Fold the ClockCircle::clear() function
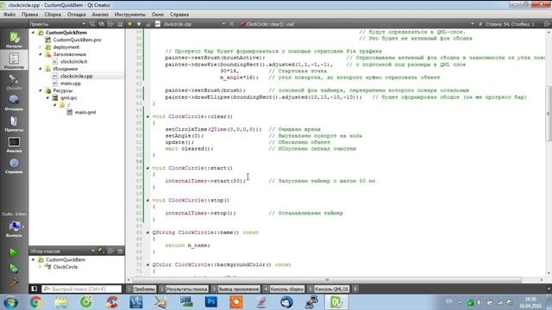 [147, 116]
